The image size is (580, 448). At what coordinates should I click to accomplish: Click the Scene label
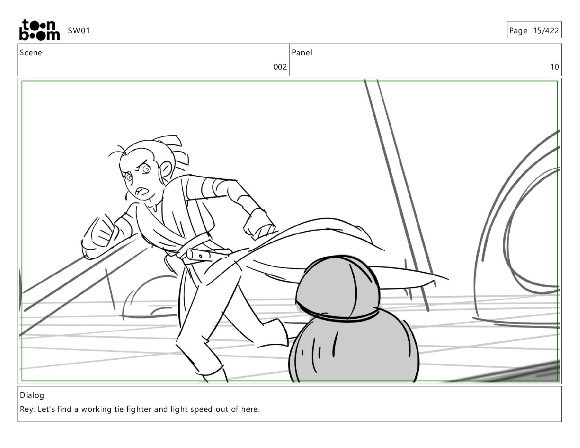click(31, 53)
